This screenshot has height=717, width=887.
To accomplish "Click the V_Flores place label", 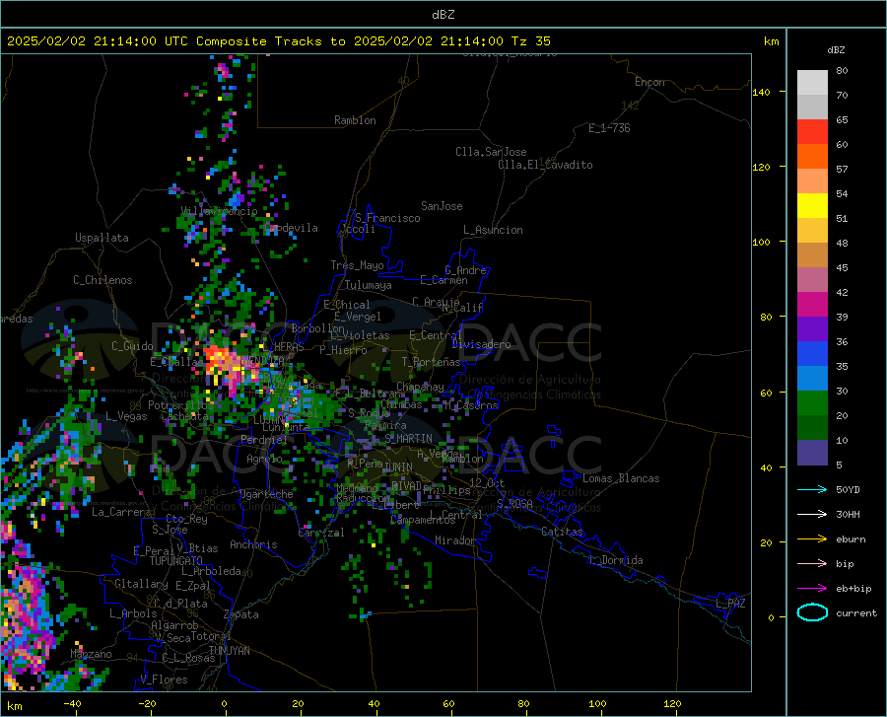I will coord(164,680).
